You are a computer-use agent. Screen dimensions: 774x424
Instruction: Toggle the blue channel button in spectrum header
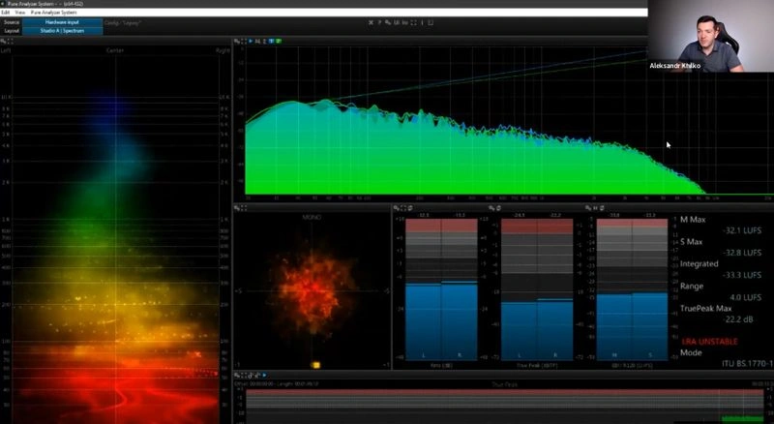click(x=272, y=41)
